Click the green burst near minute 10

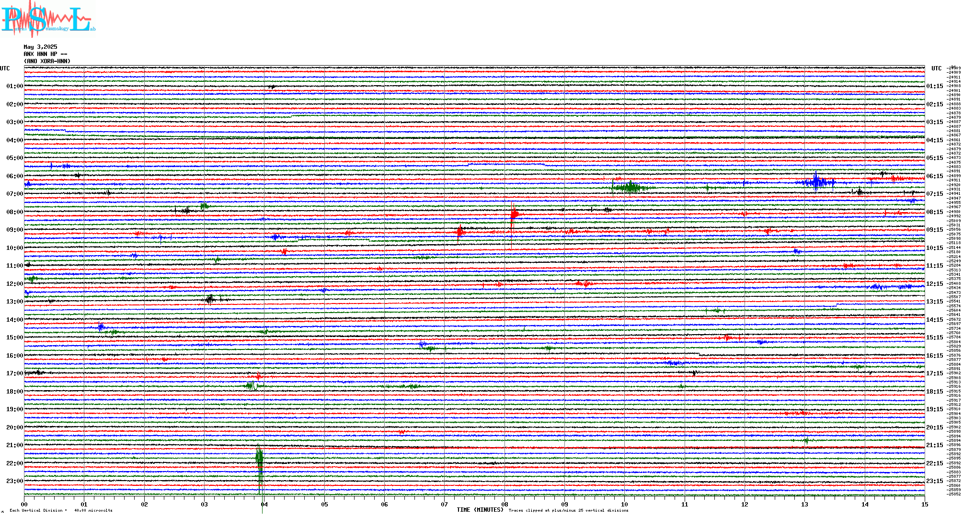(630, 187)
